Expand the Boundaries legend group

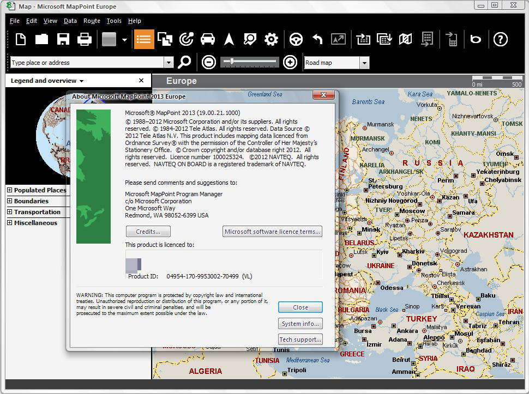click(9, 201)
